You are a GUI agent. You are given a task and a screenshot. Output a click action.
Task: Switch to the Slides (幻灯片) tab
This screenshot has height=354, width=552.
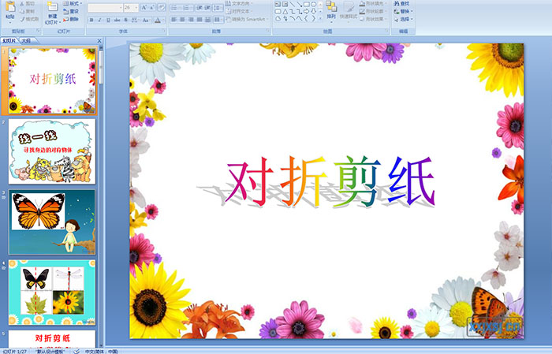pyautogui.click(x=9, y=41)
